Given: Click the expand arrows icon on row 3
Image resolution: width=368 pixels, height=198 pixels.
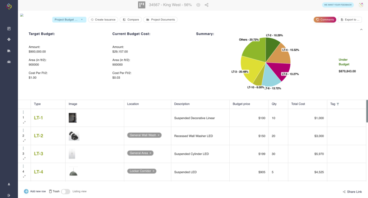Looking at the screenshot, I should coord(24,158).
